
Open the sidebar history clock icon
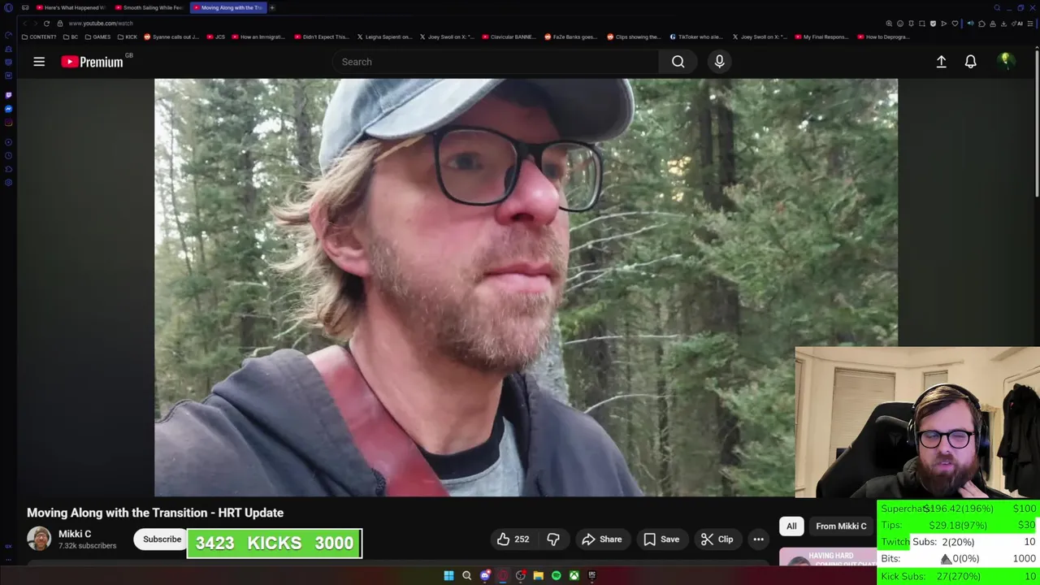8,155
